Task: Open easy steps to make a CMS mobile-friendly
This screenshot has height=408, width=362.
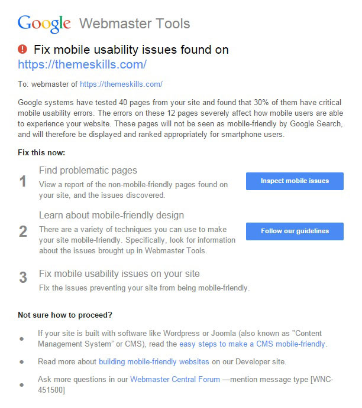Action: (252, 344)
